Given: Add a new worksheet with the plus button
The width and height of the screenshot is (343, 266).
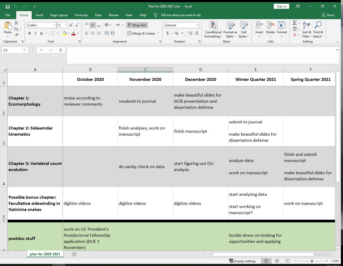Looking at the screenshot, I should coord(74,254).
